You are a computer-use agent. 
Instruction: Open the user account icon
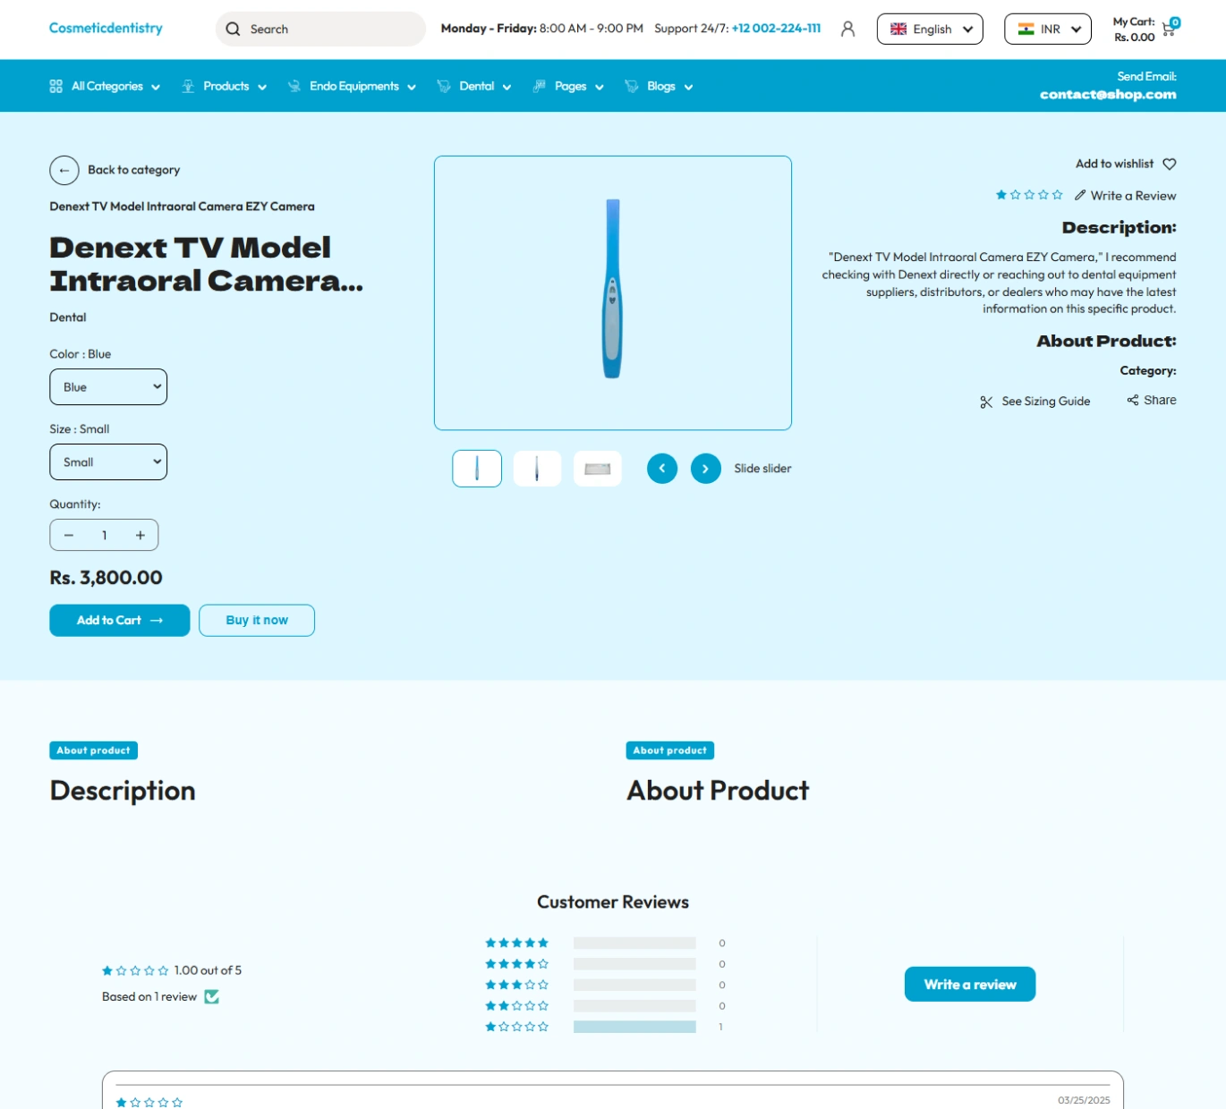(x=848, y=29)
